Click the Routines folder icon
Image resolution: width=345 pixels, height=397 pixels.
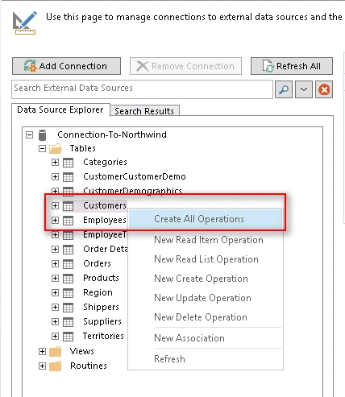pos(56,366)
